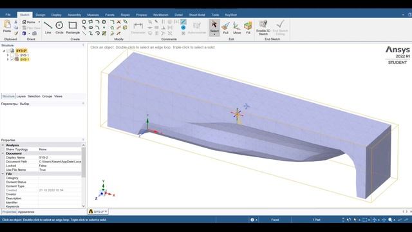Image resolution: width=412 pixels, height=232 pixels.
Task: Switch to the Appearance tab
Action: point(26,212)
